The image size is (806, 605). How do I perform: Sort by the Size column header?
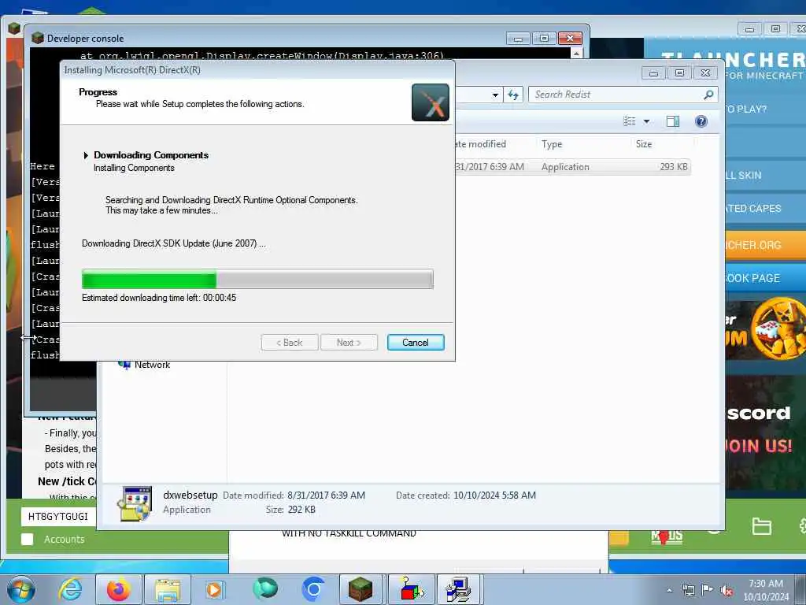click(x=644, y=145)
